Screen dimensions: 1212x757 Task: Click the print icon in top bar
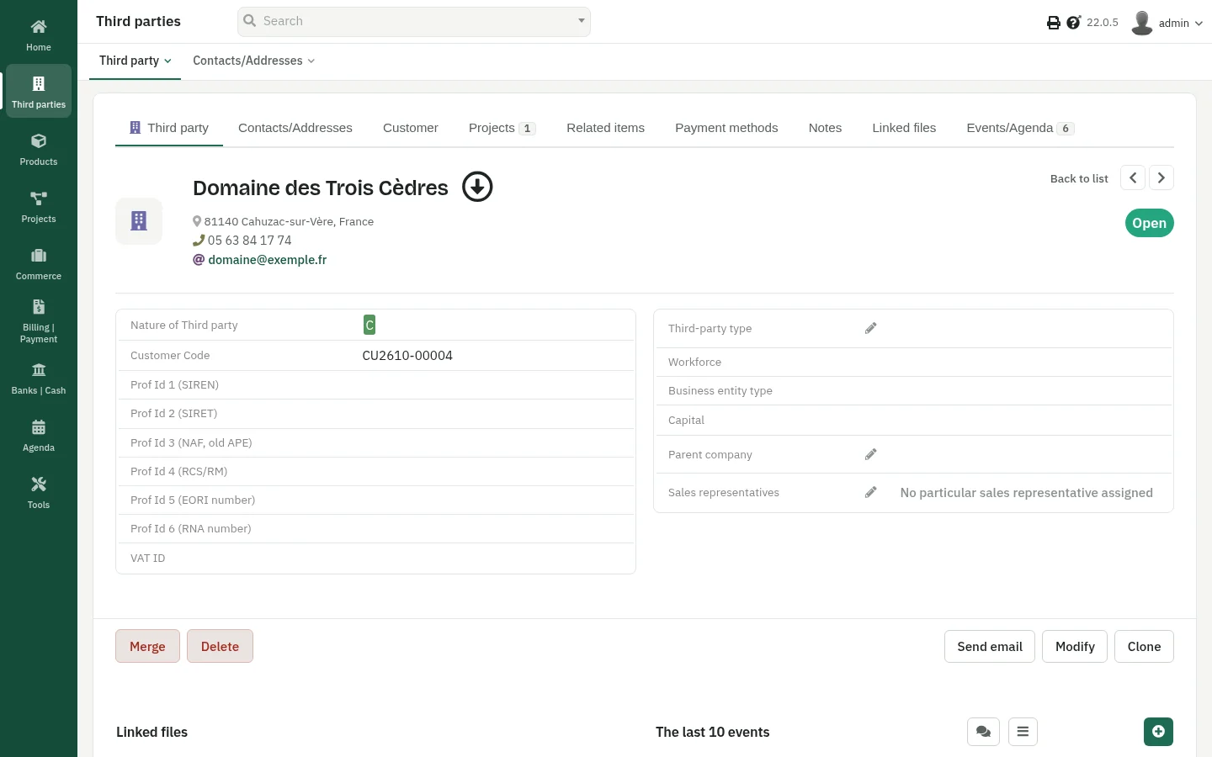(x=1053, y=23)
